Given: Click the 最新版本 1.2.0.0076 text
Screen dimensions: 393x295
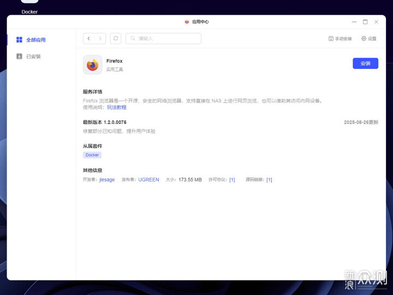Looking at the screenshot, I should pyautogui.click(x=104, y=122).
